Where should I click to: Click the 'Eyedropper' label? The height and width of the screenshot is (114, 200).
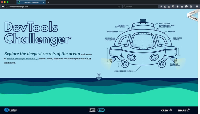coord(113,32)
